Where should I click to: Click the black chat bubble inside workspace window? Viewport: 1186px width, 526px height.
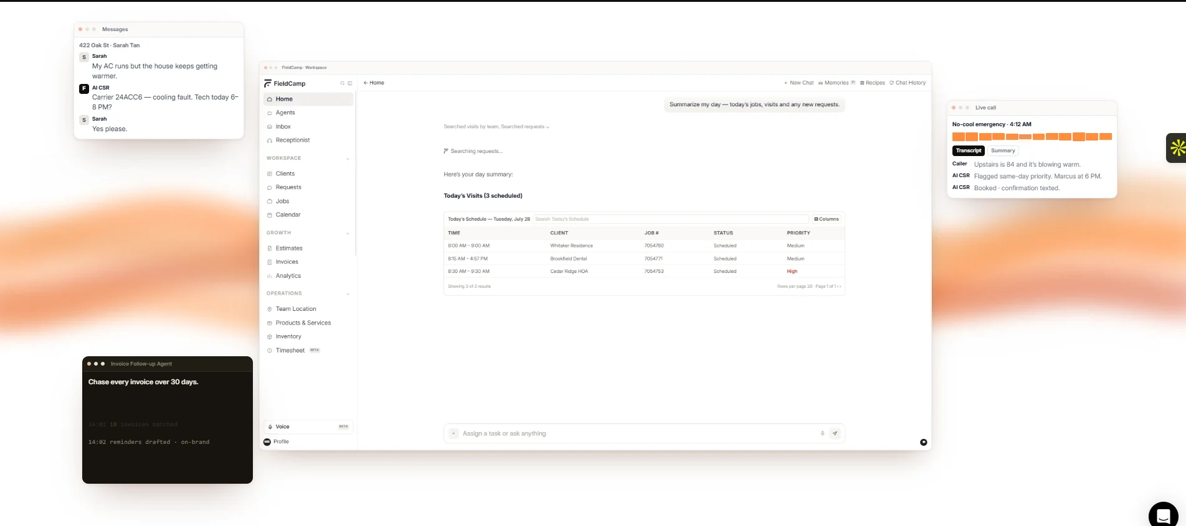[x=924, y=442]
